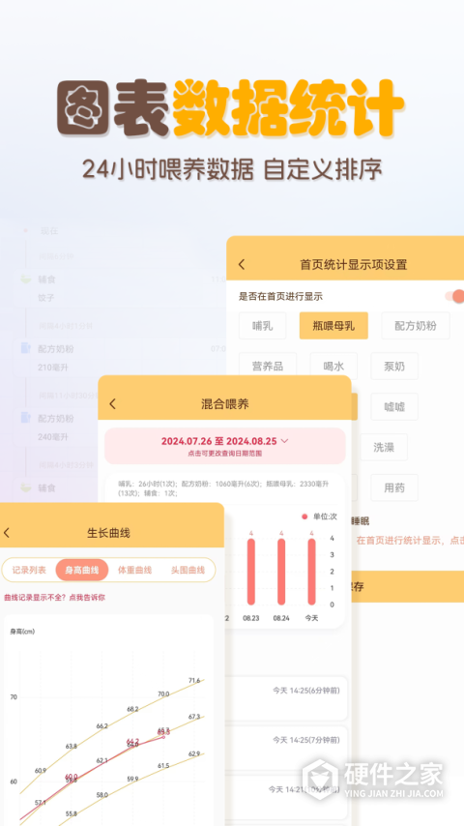This screenshot has height=826, width=464.
Task: Select the 瓶喂母乳 option
Action: tap(333, 326)
